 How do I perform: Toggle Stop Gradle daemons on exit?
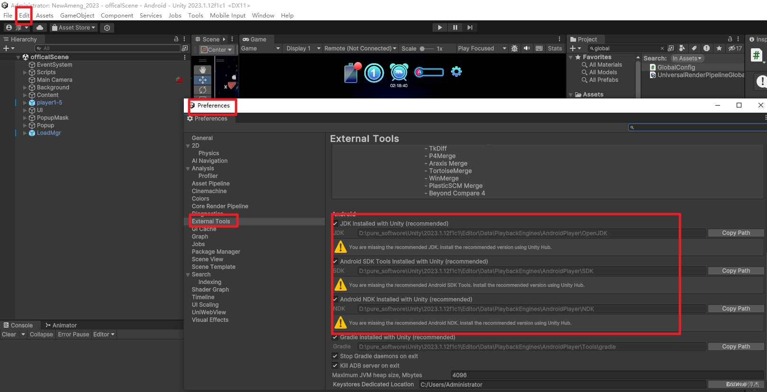[x=335, y=356]
